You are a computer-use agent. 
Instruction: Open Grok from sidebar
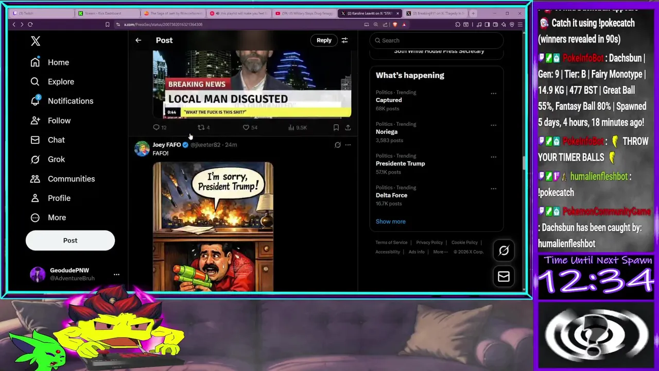[x=47, y=159]
